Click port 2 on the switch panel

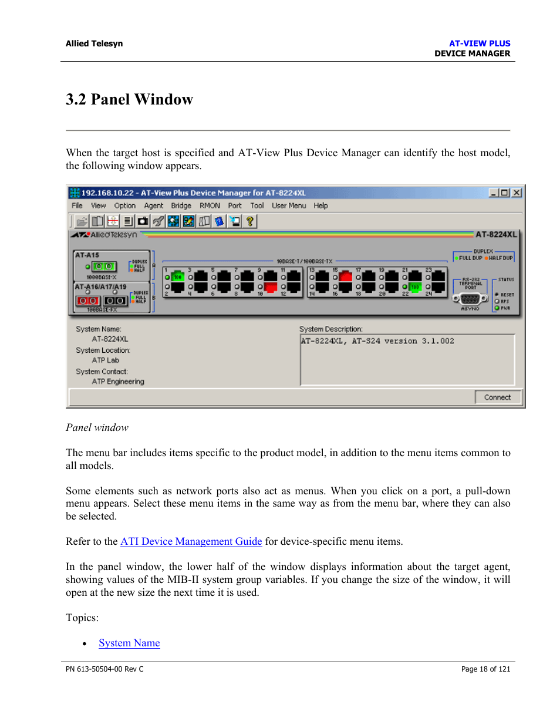point(177,287)
